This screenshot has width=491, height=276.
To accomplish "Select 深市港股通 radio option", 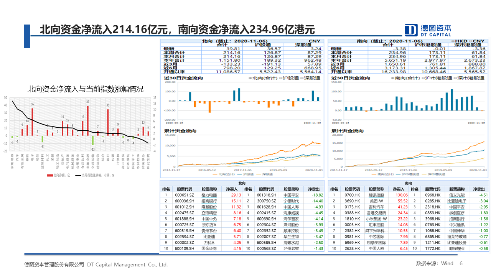I will click(455, 78).
